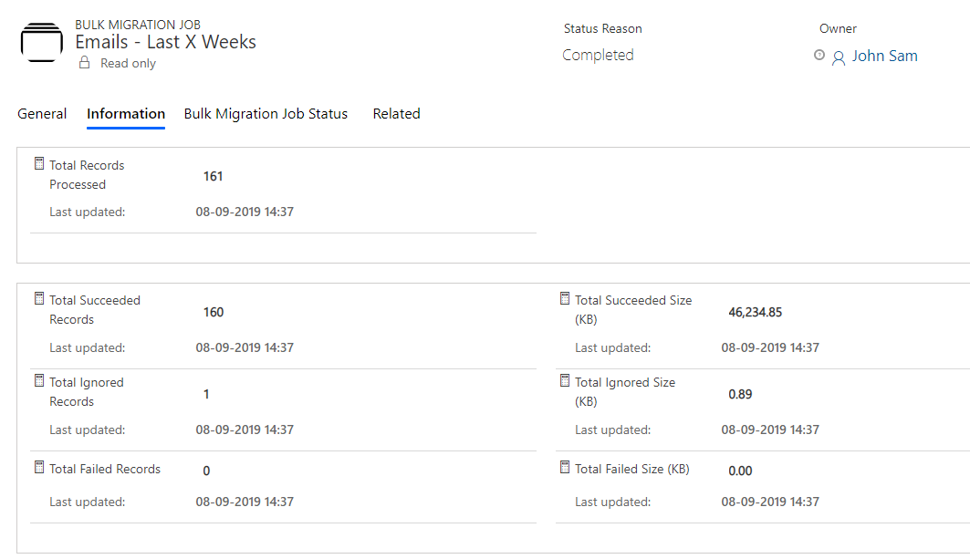970x559 pixels.
Task: Click calculator icon beside Total Ignored Size
Action: click(x=565, y=381)
